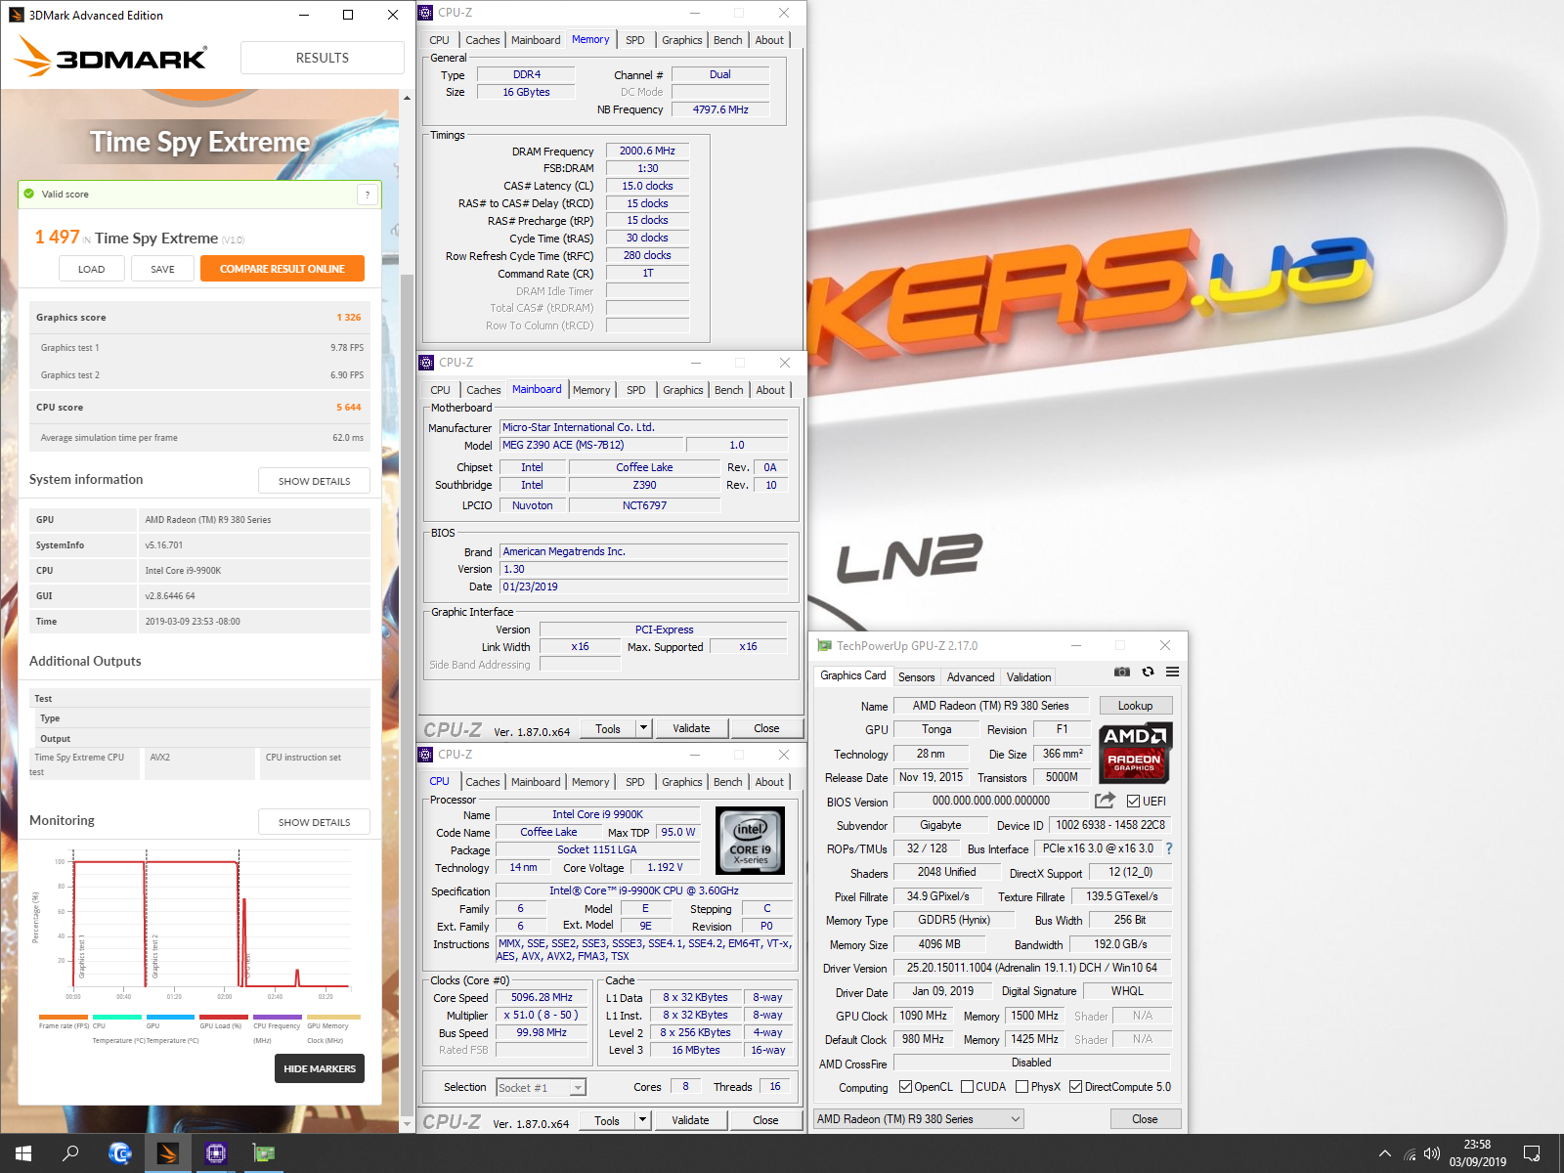Toggle the CUDA checkbox
Image resolution: width=1564 pixels, height=1173 pixels.
click(967, 1087)
